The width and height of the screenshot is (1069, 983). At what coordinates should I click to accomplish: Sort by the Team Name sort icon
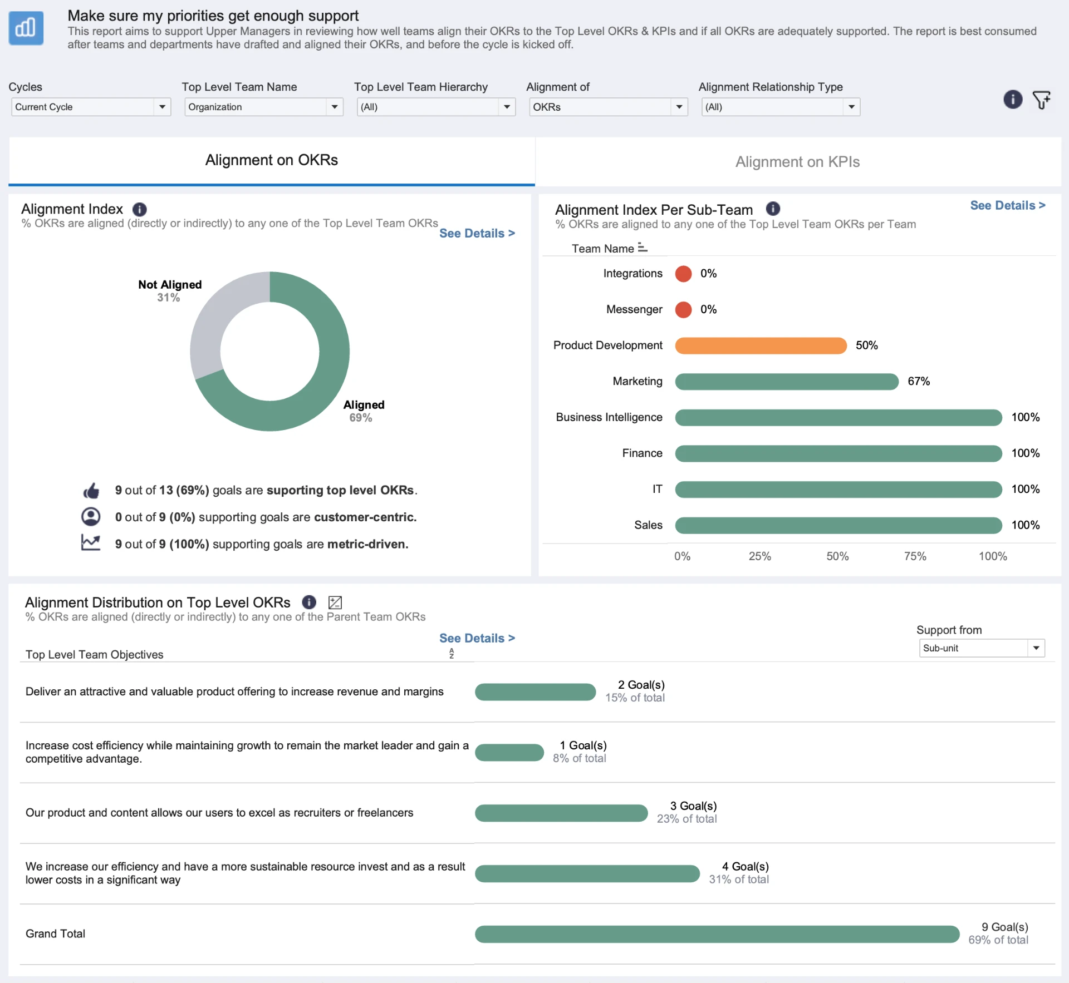[x=643, y=248]
